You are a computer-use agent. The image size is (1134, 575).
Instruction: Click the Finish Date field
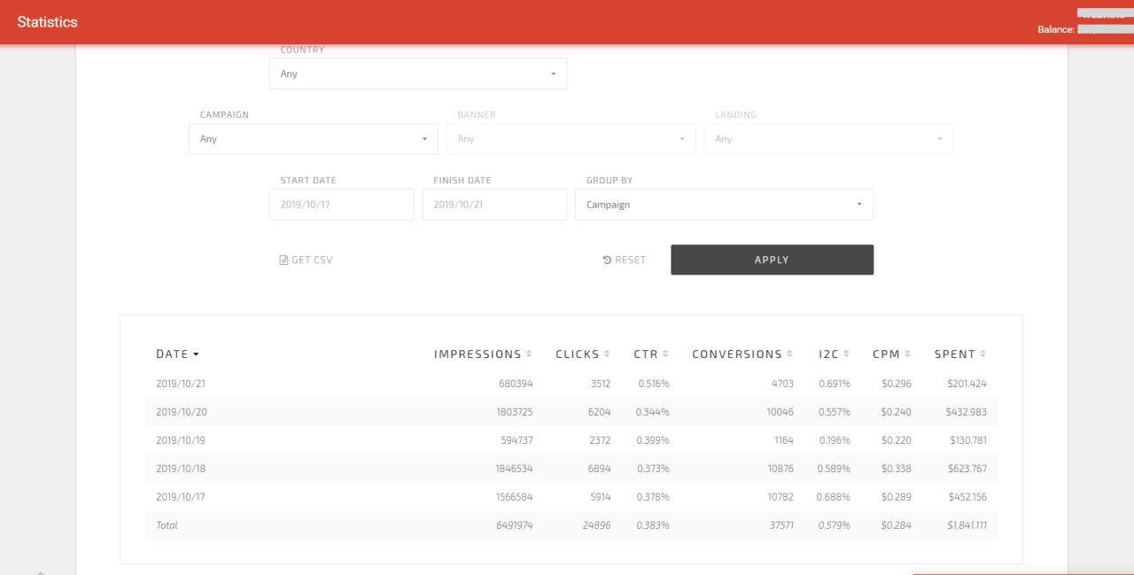click(494, 205)
